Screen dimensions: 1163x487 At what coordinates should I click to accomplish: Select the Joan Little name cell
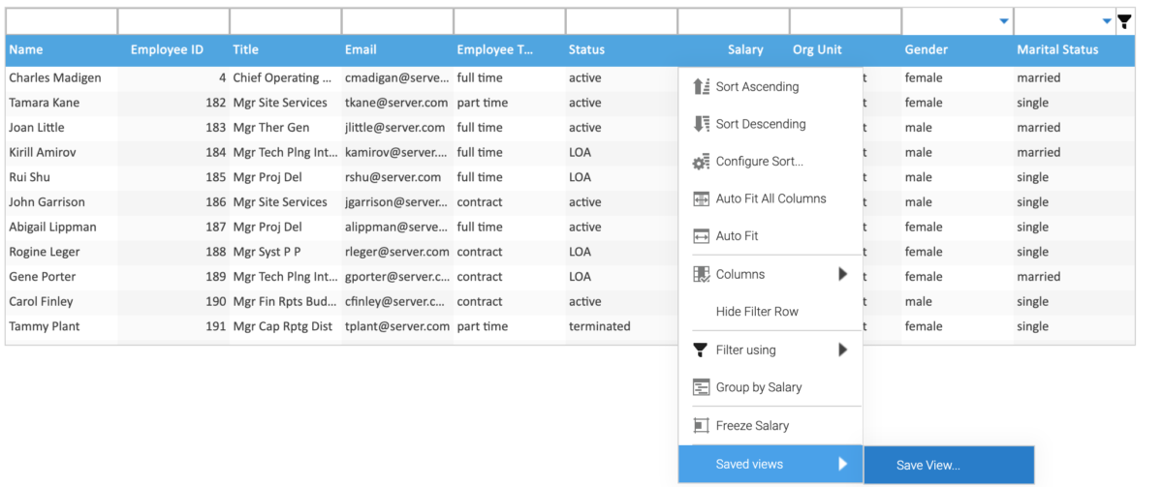pyautogui.click(x=61, y=128)
